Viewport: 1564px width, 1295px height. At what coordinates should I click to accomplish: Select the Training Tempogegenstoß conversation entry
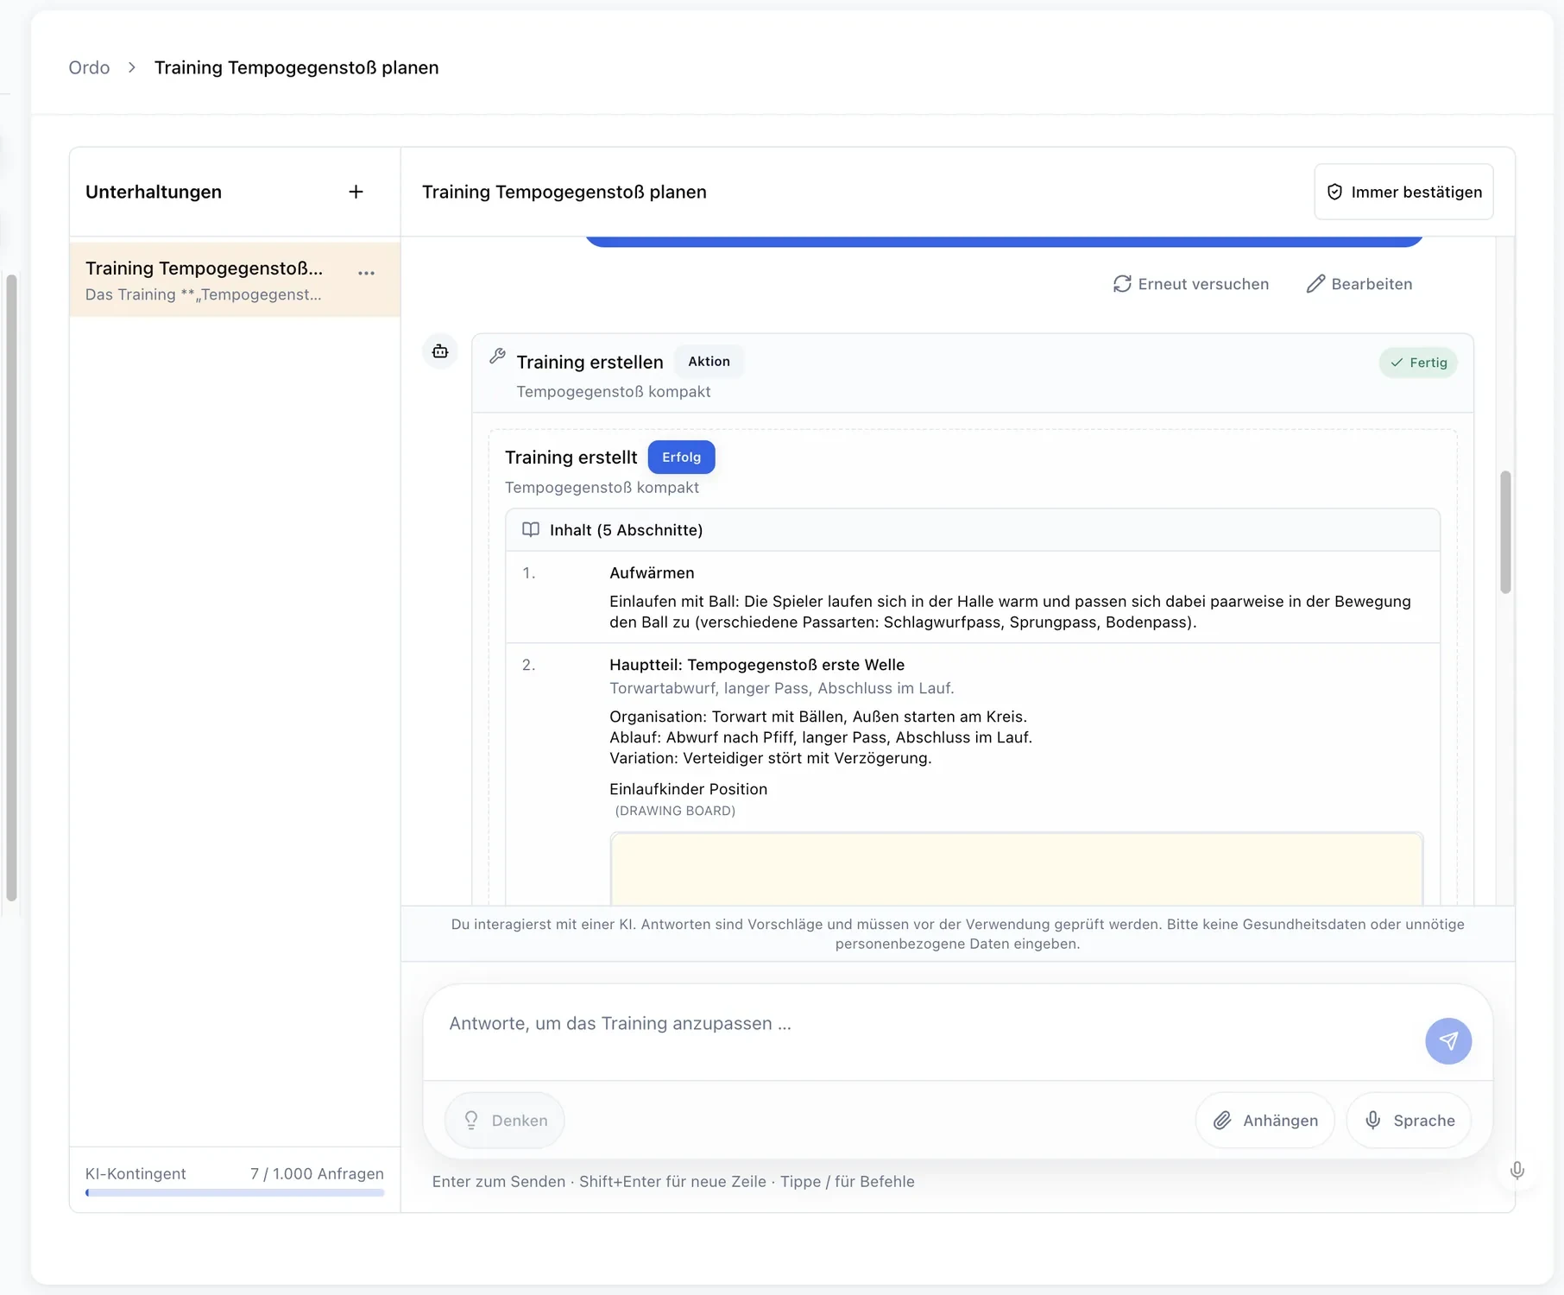point(235,280)
